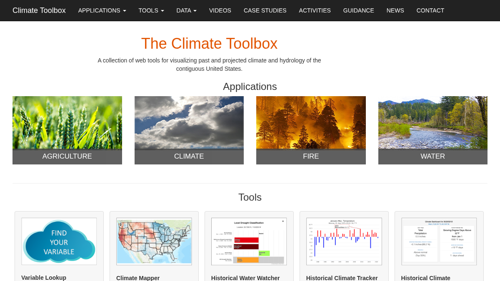The image size is (500, 281).
Task: Open the Climate clouds image
Action: [x=189, y=122]
